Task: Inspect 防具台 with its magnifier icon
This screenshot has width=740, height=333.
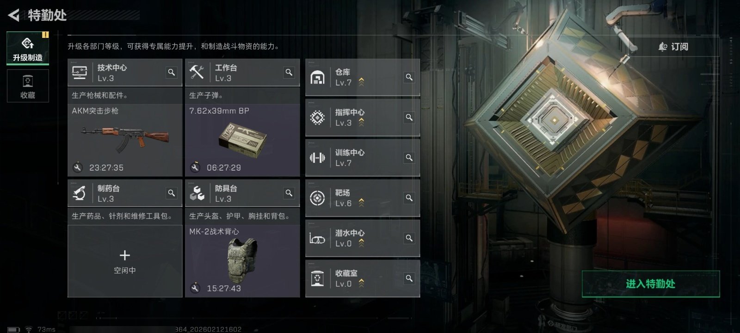Action: 289,193
